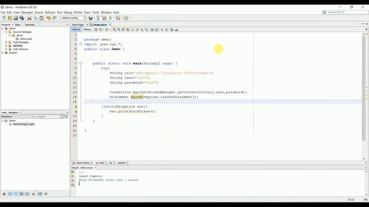Click the Debug Project toolbar icon
This screenshot has height=207, width=369.
118,18
